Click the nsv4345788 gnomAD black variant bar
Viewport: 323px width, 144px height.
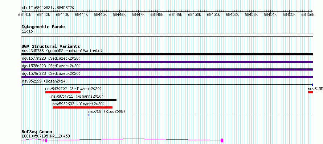[x=167, y=54]
